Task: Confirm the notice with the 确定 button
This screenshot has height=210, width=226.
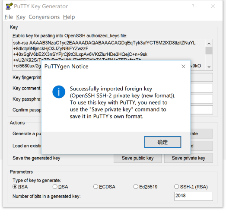Action: click(x=162, y=142)
